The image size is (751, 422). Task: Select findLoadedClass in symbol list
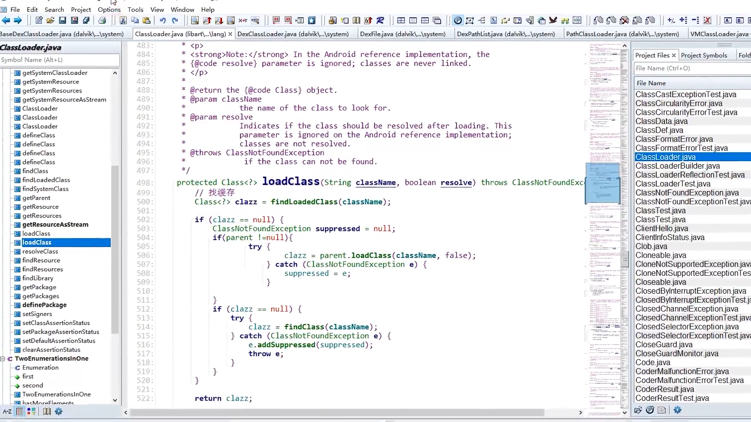pyautogui.click(x=46, y=180)
